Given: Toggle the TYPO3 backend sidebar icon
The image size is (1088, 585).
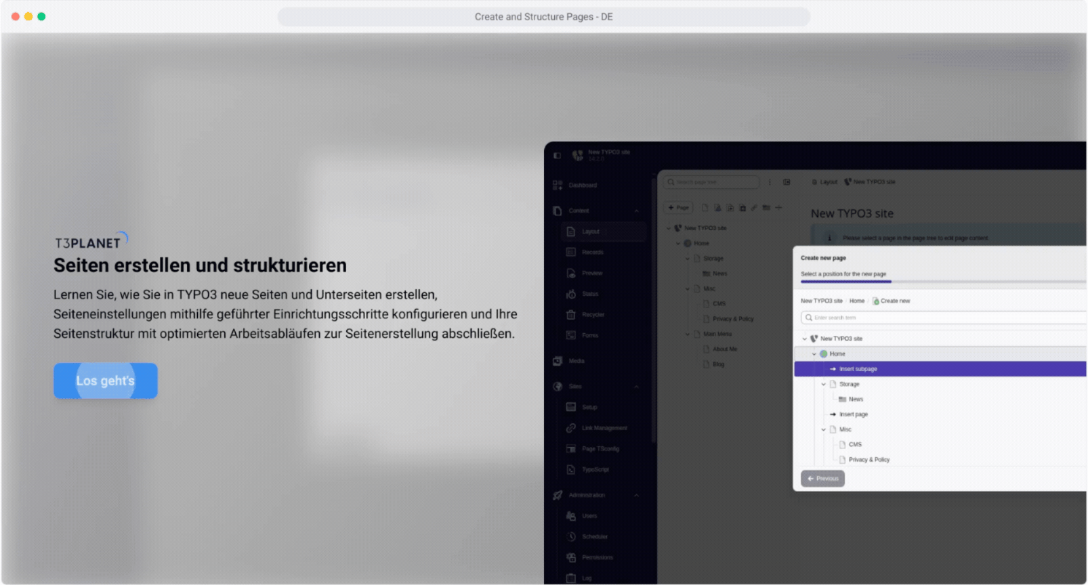Looking at the screenshot, I should coord(557,156).
